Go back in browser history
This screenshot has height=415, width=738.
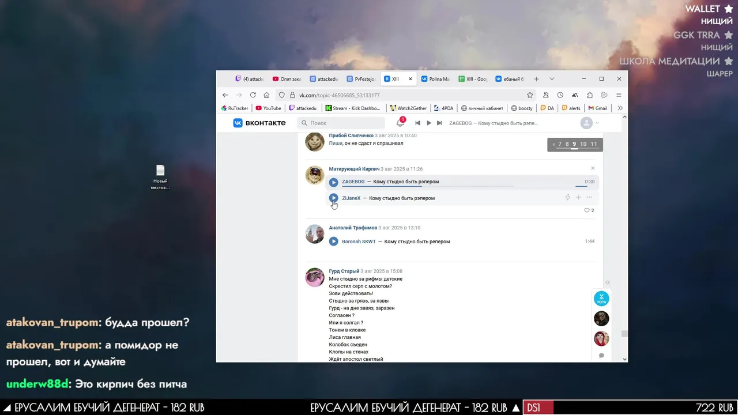pyautogui.click(x=225, y=95)
